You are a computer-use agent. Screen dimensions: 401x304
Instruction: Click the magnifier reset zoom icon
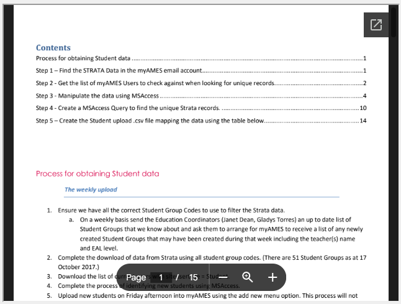click(248, 277)
